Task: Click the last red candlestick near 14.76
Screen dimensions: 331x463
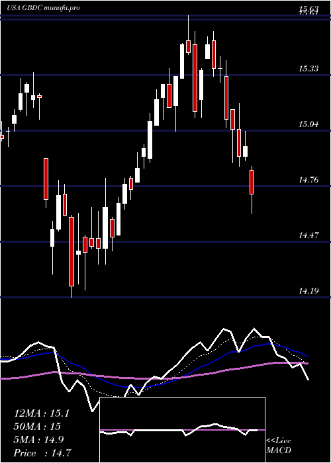Action: coord(252,182)
